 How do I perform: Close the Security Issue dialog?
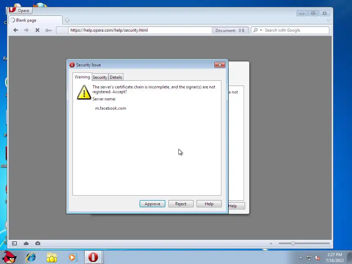[220, 65]
